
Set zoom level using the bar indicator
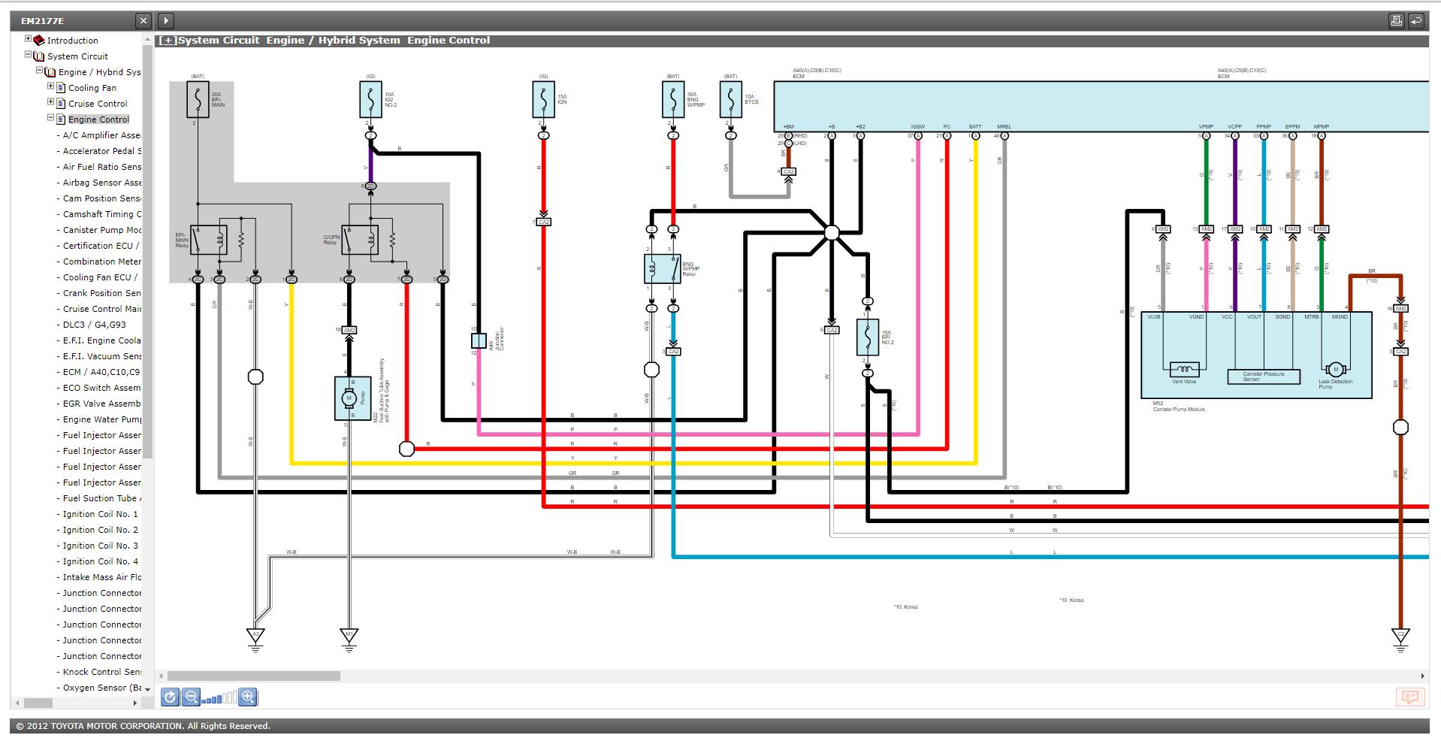click(x=219, y=698)
